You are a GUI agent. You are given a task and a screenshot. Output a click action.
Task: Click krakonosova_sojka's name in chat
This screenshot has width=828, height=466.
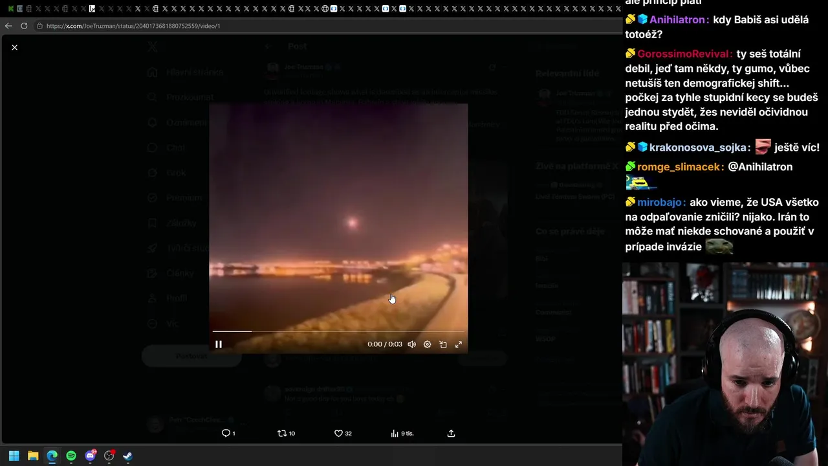697,148
